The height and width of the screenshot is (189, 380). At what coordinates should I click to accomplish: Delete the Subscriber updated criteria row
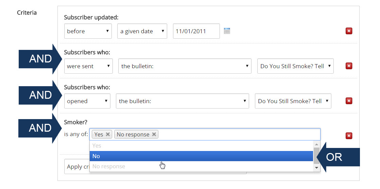(x=349, y=31)
